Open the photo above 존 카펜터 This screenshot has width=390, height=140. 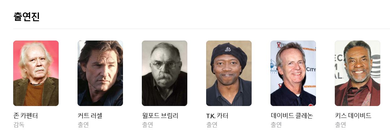click(x=36, y=73)
